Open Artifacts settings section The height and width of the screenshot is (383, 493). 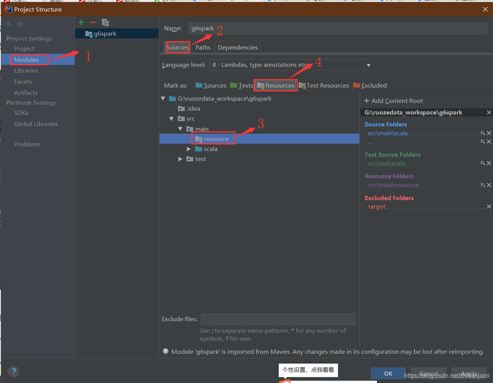tap(26, 93)
